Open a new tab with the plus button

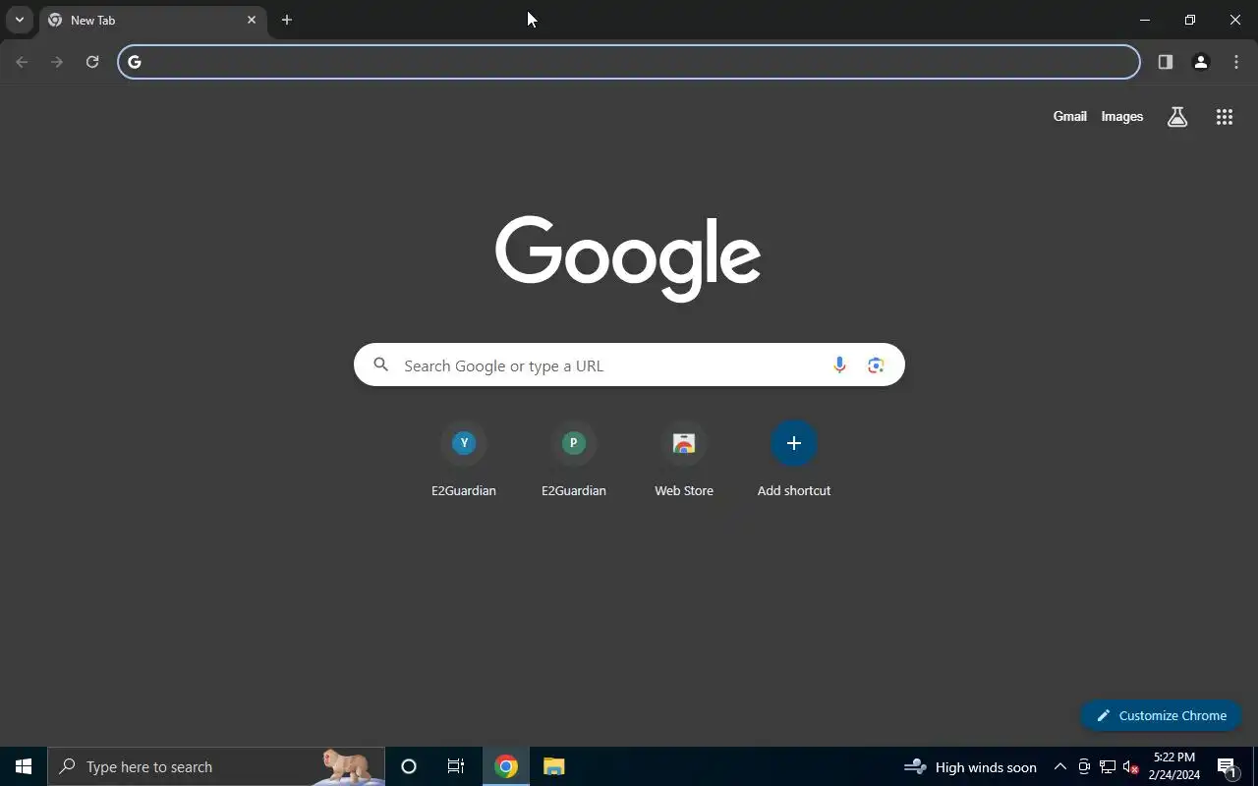coord(287,20)
